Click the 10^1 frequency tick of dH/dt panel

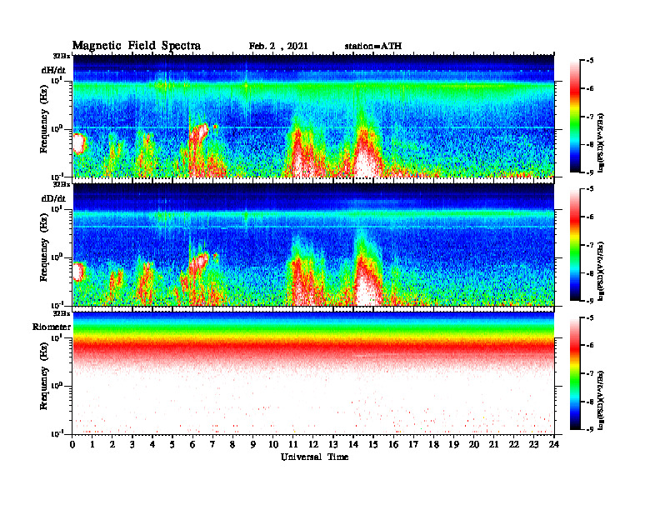click(x=57, y=80)
